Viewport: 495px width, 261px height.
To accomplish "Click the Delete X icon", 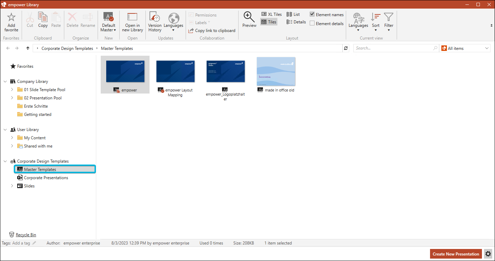I will click(x=73, y=17).
